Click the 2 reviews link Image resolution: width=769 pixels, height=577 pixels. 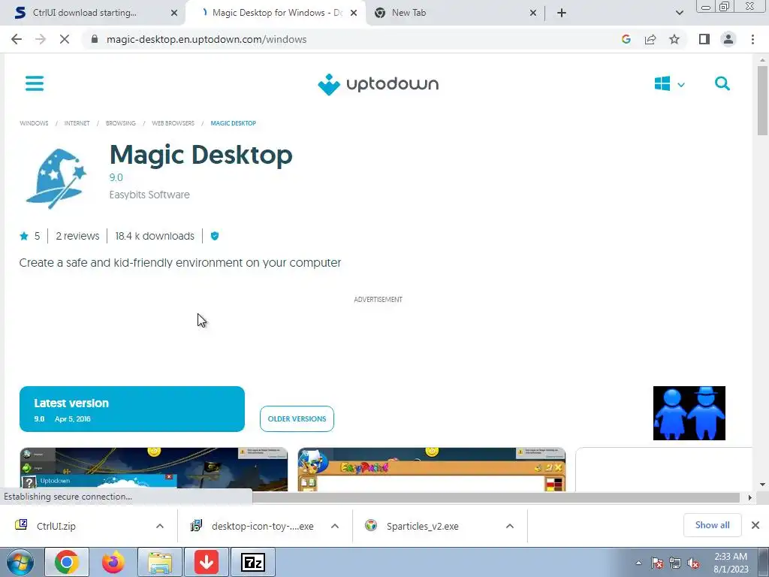tap(77, 236)
